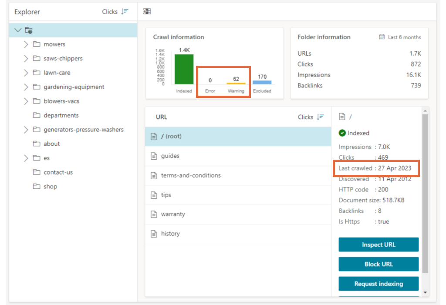
Task: Click the document icon in details panel header
Action: [x=342, y=117]
